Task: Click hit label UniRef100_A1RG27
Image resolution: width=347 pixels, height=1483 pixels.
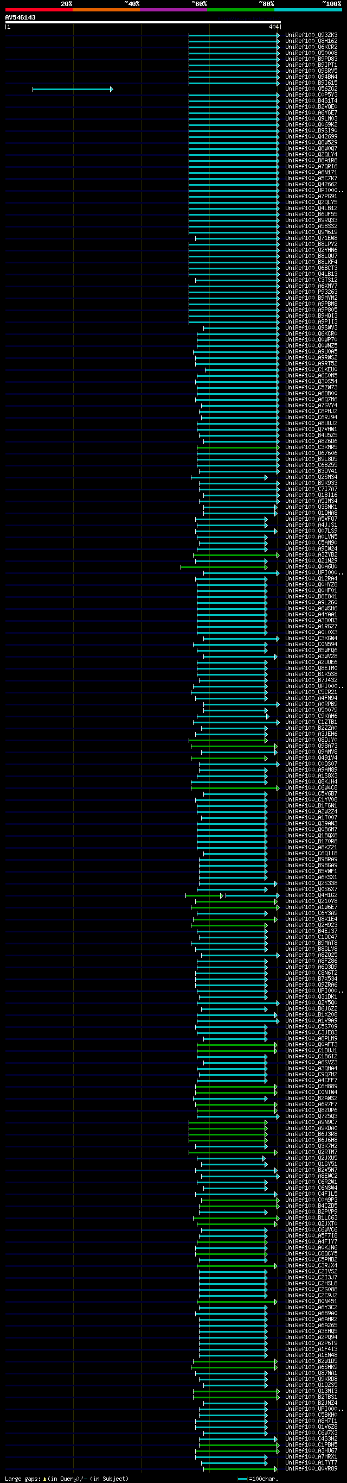Action: pos(311,626)
